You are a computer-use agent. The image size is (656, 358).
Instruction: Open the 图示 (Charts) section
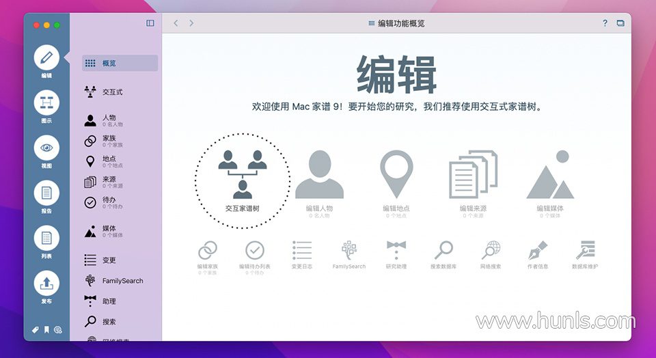46,103
